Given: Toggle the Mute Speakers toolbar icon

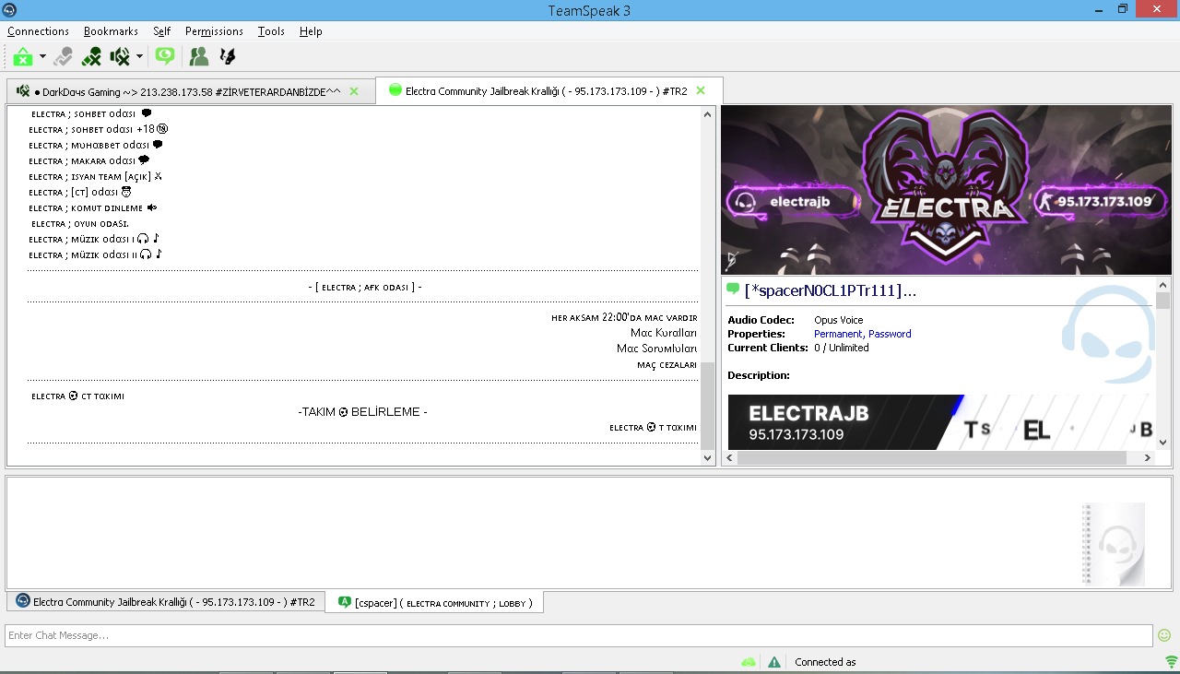Looking at the screenshot, I should (x=120, y=56).
